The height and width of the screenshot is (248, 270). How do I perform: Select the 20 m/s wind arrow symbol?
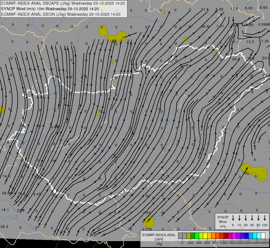pos(246,218)
